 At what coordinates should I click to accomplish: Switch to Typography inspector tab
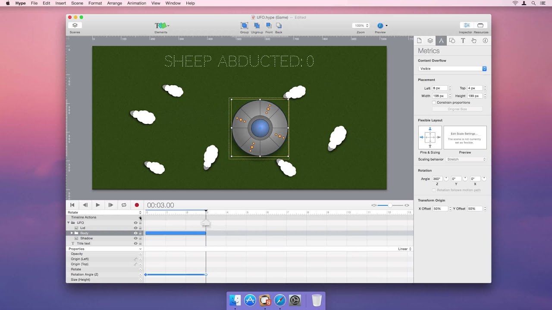click(x=463, y=40)
